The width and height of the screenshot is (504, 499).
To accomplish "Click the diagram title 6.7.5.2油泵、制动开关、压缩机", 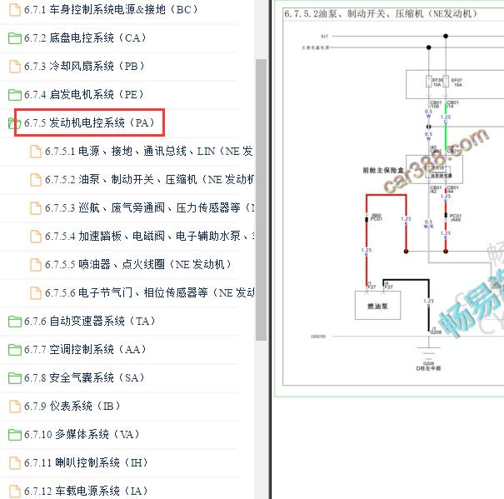I will tap(380, 14).
